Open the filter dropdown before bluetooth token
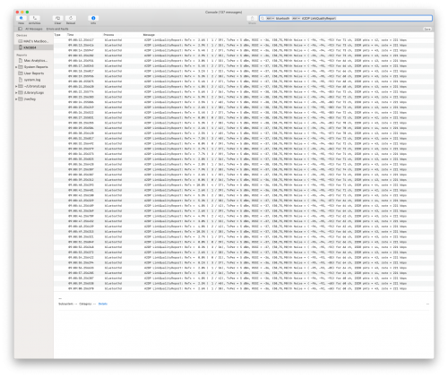Screen dimensions: 448x377 click(270, 18)
